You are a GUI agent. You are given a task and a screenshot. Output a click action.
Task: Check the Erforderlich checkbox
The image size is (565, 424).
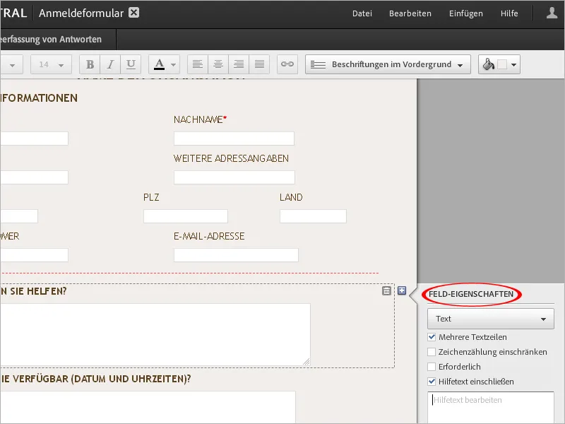[x=432, y=367]
